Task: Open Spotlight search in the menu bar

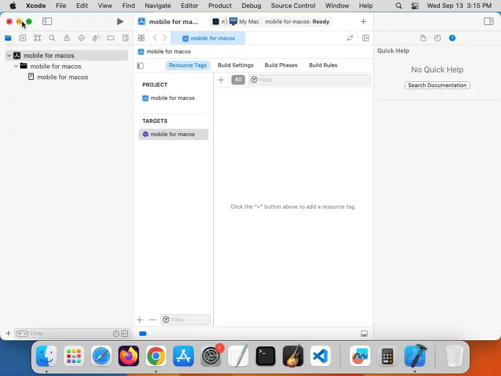Action: click(x=399, y=5)
